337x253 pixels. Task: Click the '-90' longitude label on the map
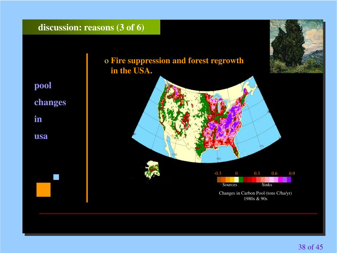pos(218,159)
